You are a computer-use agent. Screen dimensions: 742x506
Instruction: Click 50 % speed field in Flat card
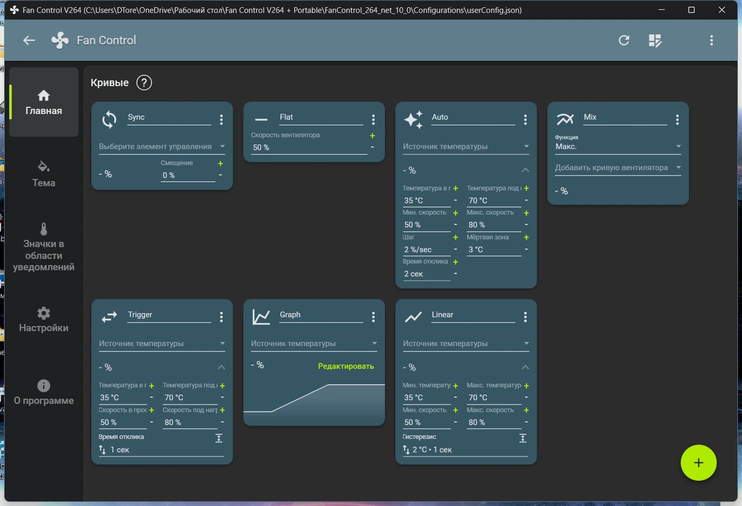coord(309,147)
